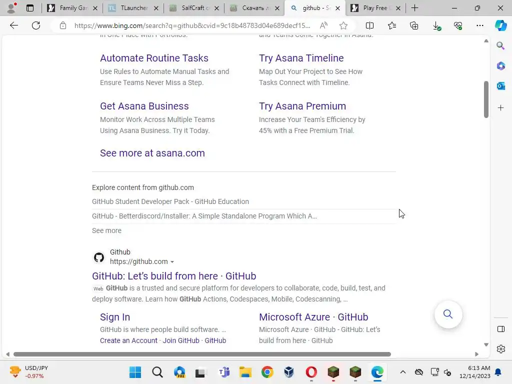Click scroll right arrow on horizontal scrollbar
The height and width of the screenshot is (384, 512).
click(x=476, y=354)
